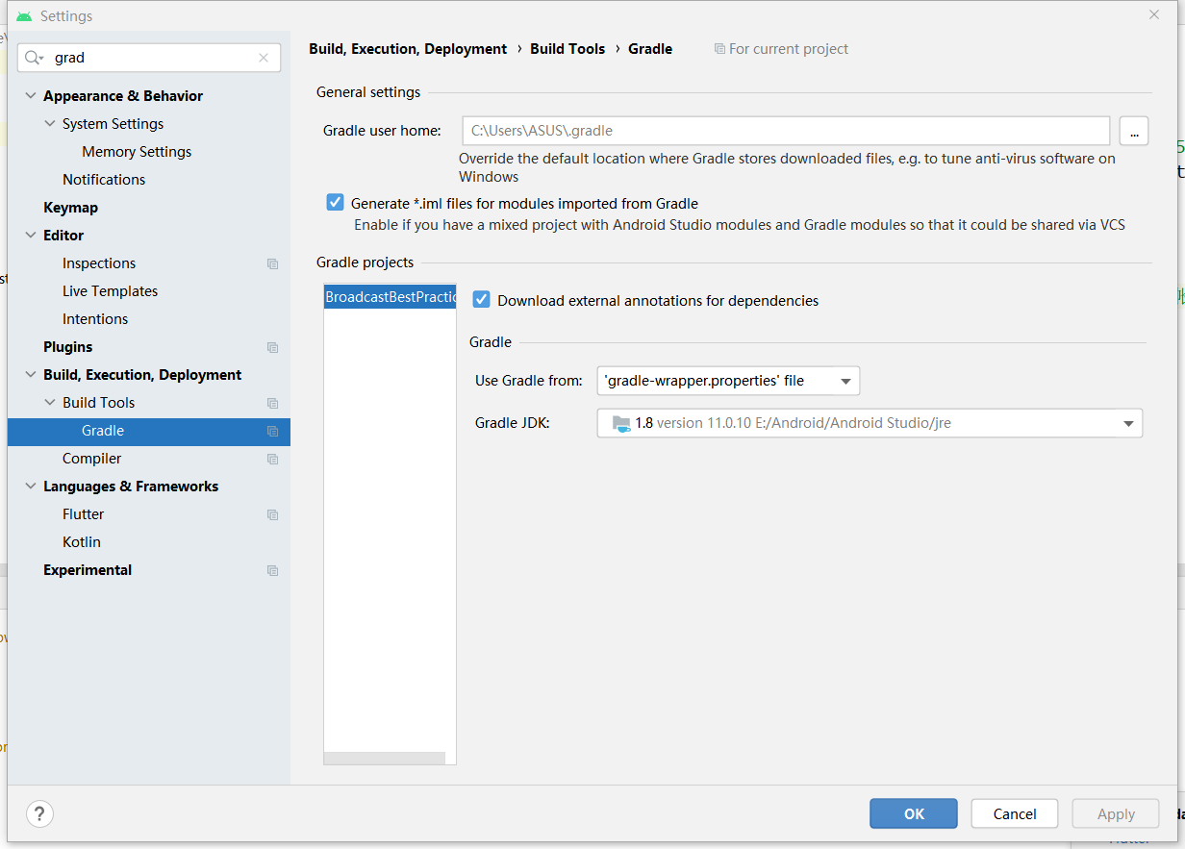1185x849 pixels.
Task: Click the project-level icon beside Flutter
Action: [273, 514]
